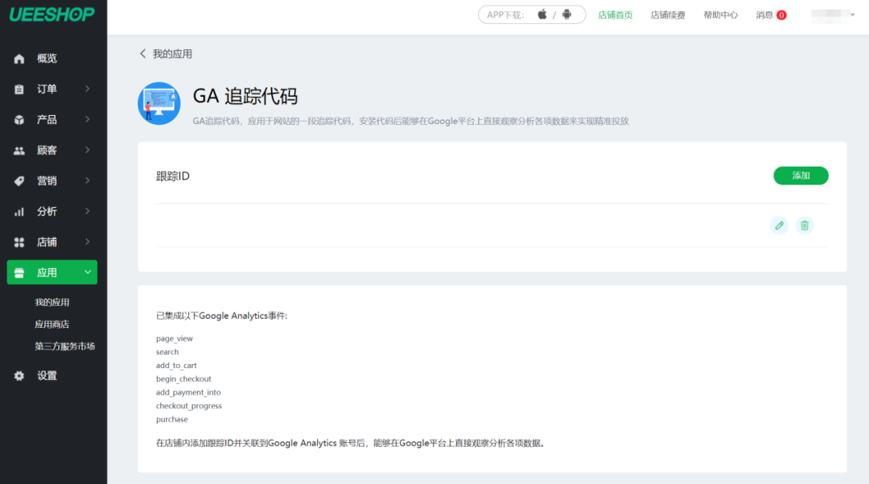Click the APP下载 label

[505, 15]
